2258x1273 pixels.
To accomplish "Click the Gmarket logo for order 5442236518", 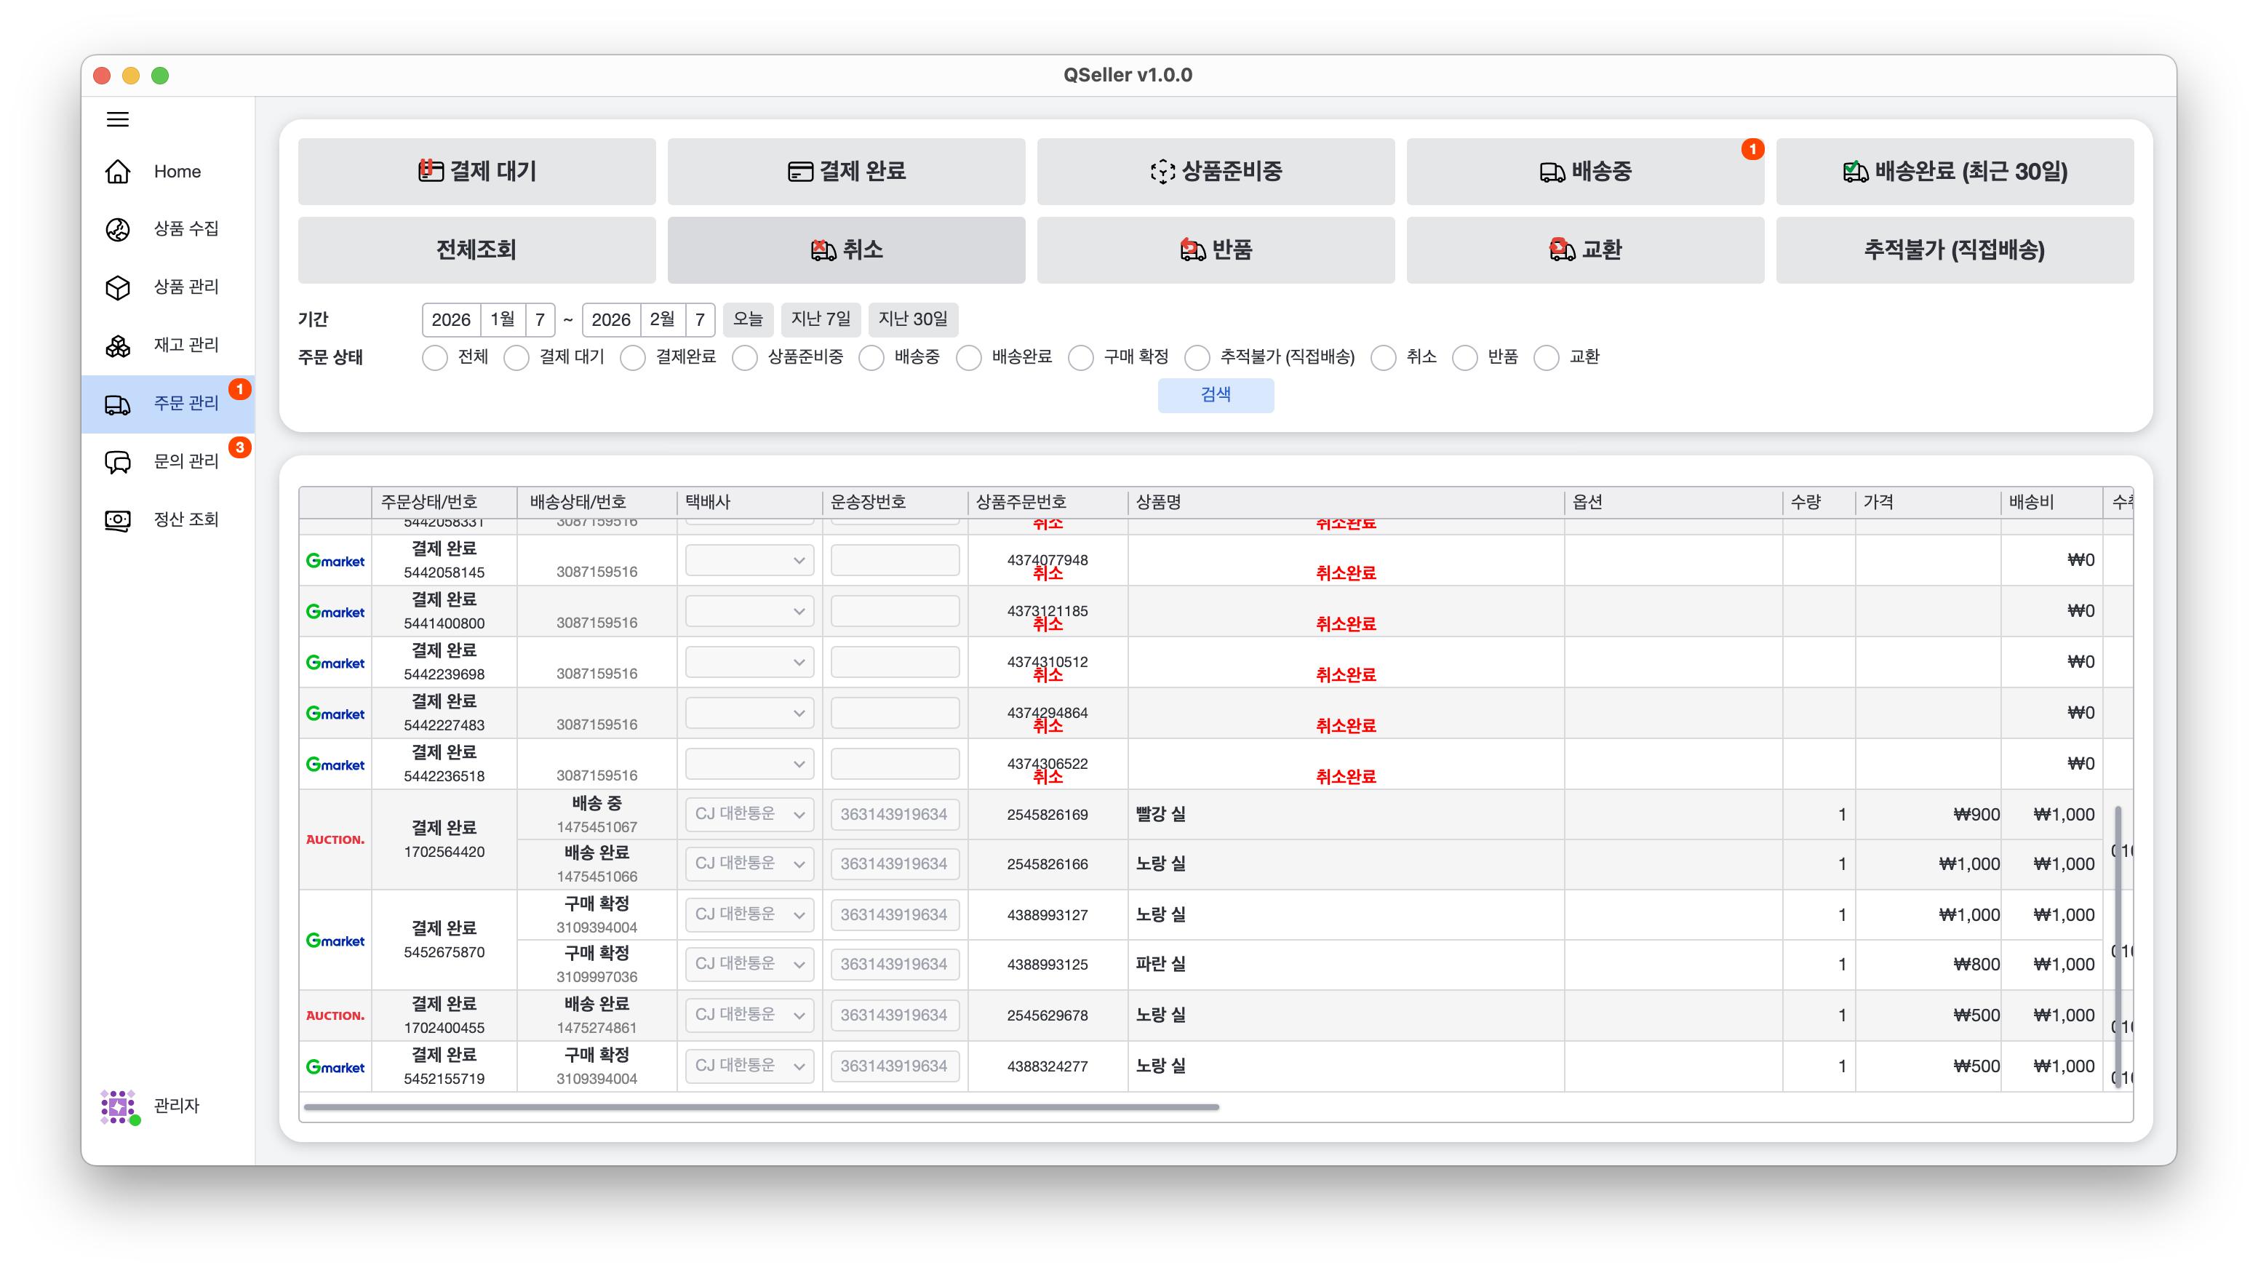I will 335,764.
